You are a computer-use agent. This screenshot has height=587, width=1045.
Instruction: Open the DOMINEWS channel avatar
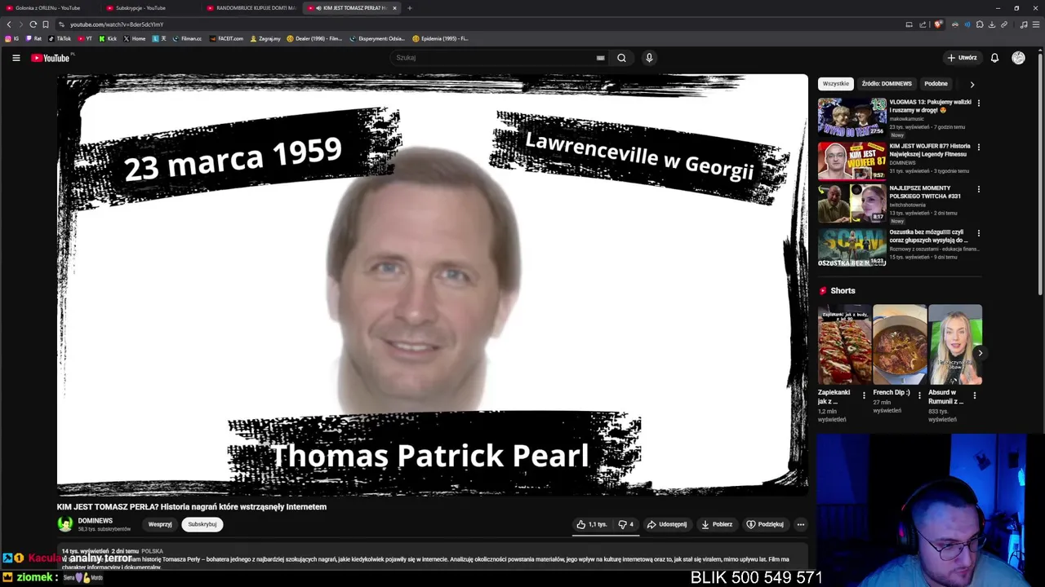click(64, 524)
